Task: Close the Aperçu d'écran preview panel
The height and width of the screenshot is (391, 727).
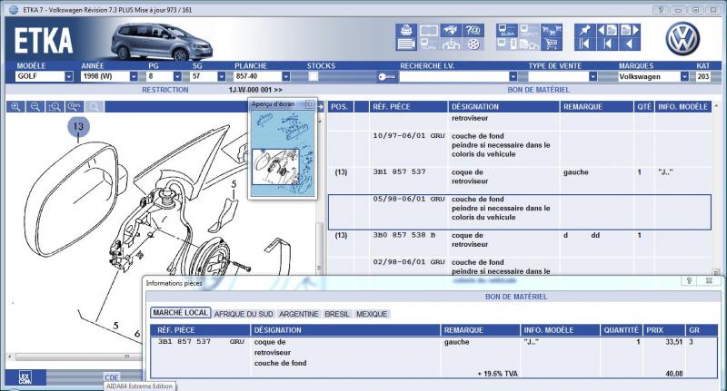Action: [310, 104]
